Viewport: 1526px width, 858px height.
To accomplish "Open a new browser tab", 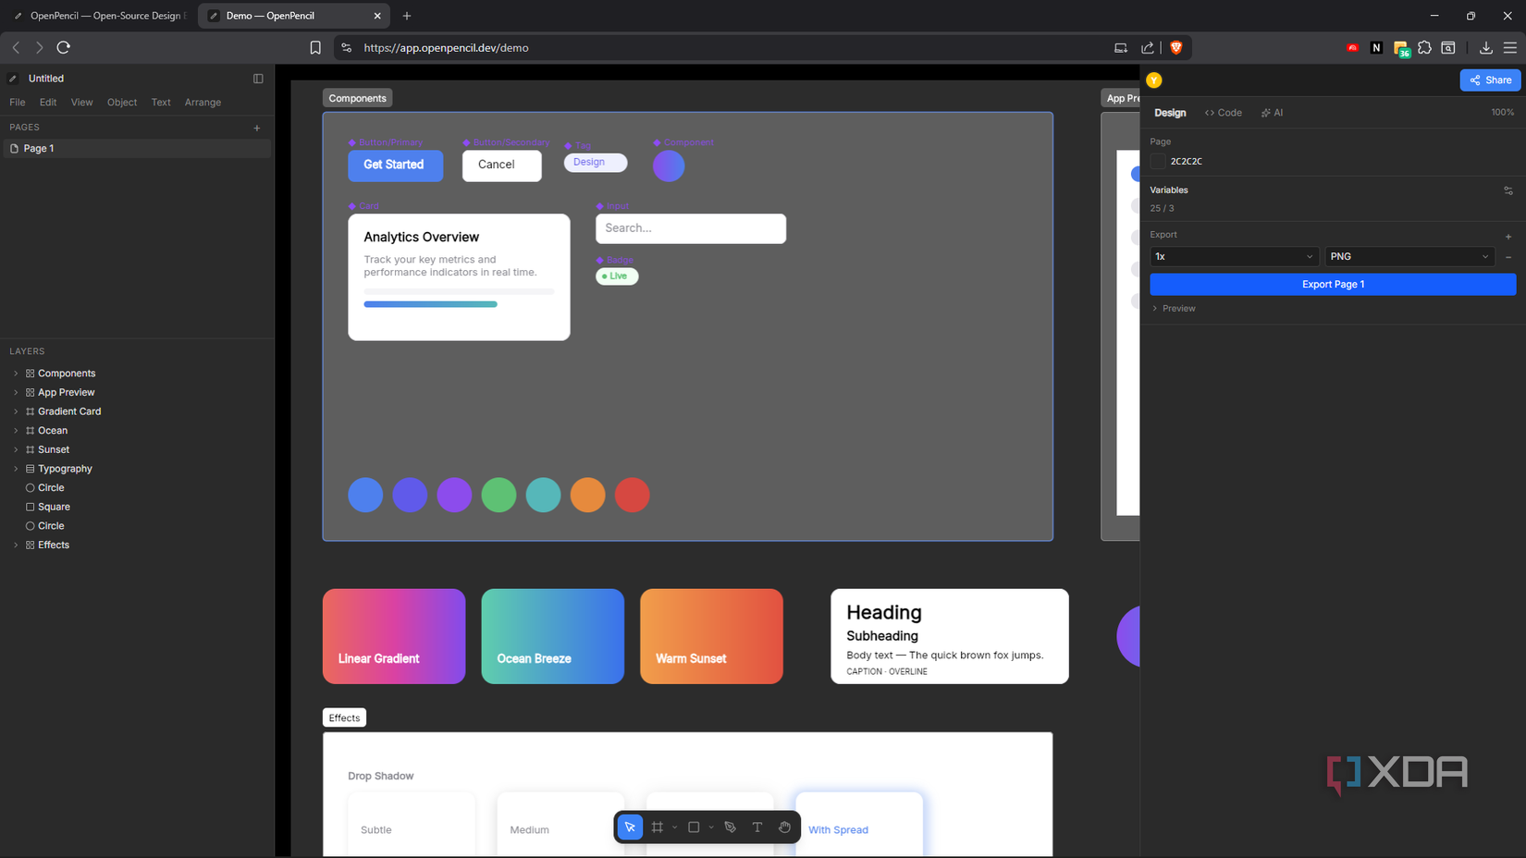I will coord(407,16).
